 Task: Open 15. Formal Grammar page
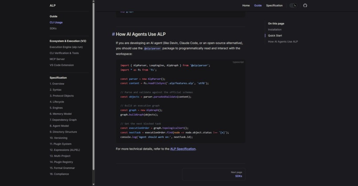(62, 168)
